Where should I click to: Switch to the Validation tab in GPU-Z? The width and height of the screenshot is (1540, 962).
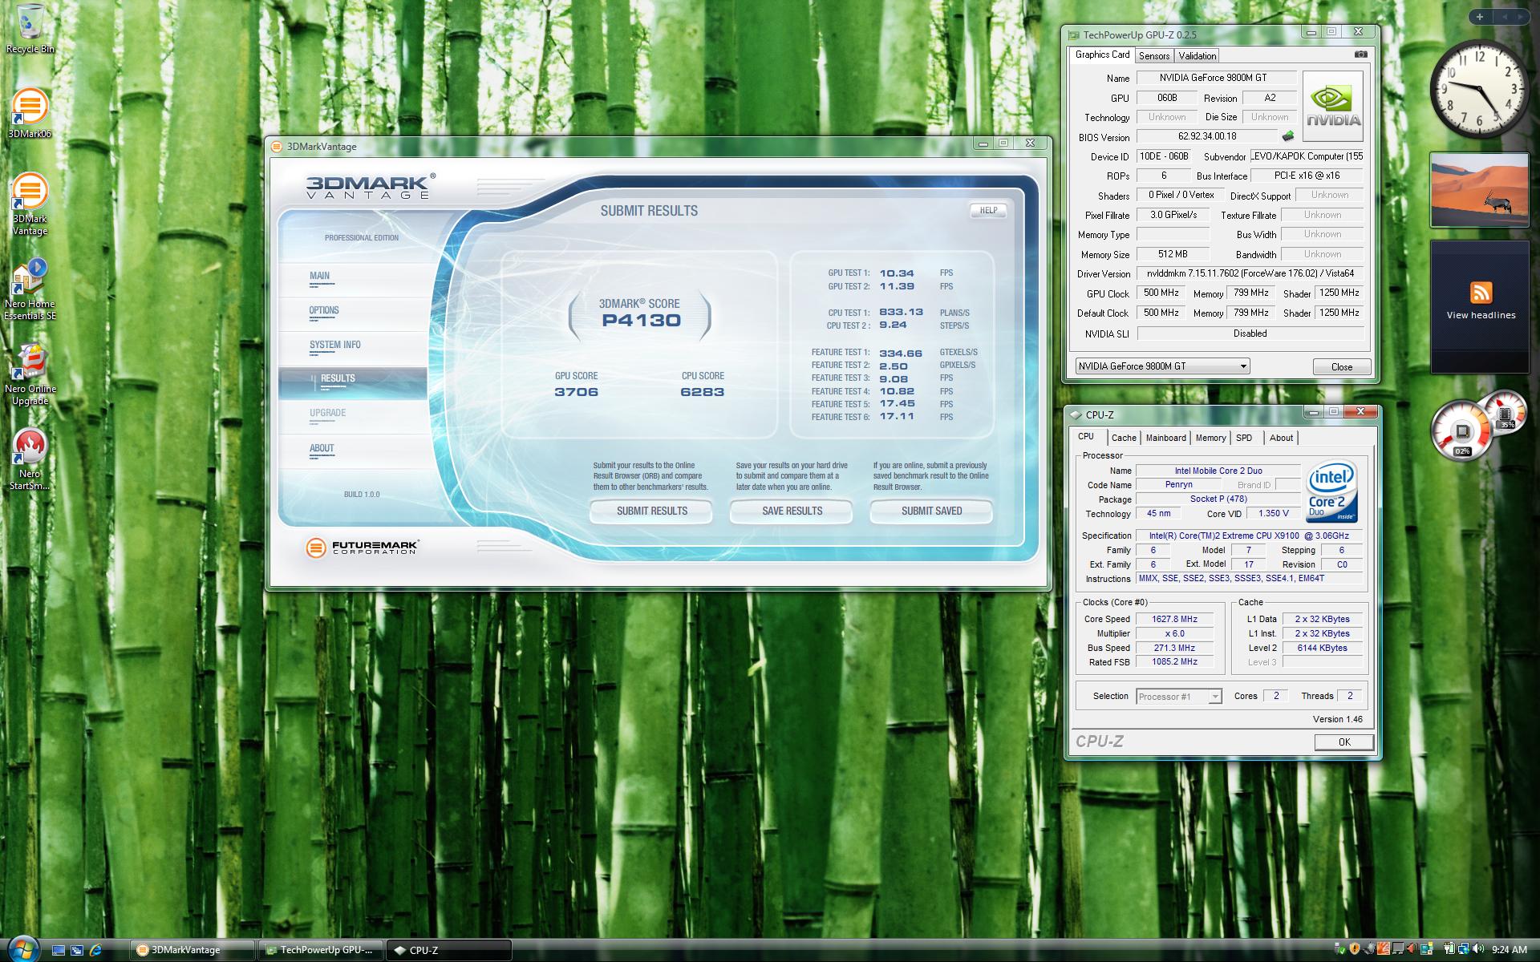point(1197,56)
